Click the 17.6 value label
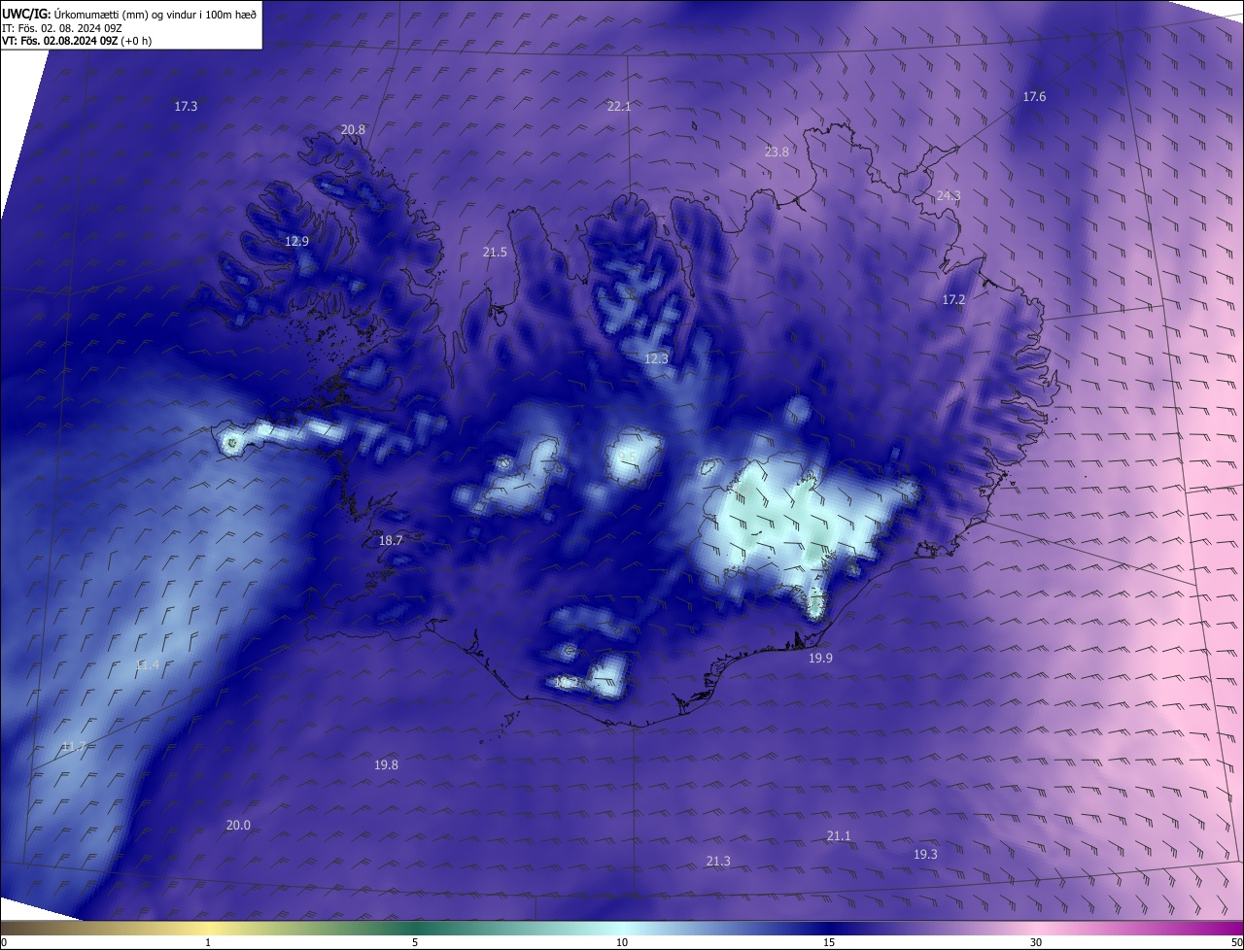This screenshot has height=950, width=1244. [1034, 96]
